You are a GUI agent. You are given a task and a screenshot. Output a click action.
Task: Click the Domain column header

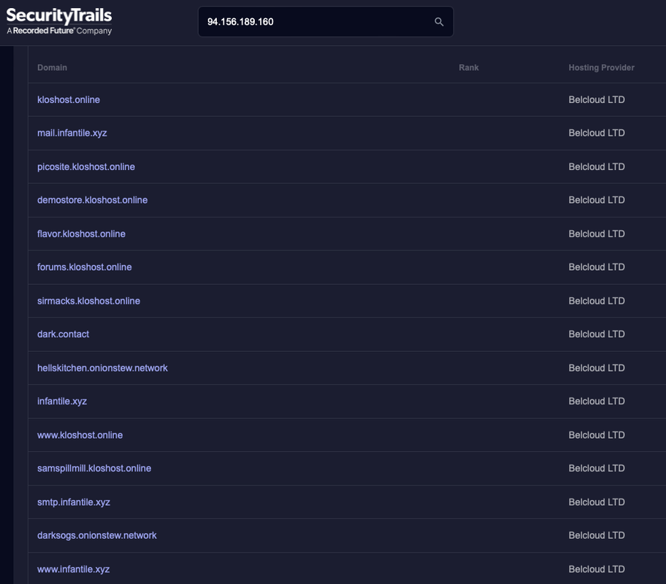click(x=52, y=68)
